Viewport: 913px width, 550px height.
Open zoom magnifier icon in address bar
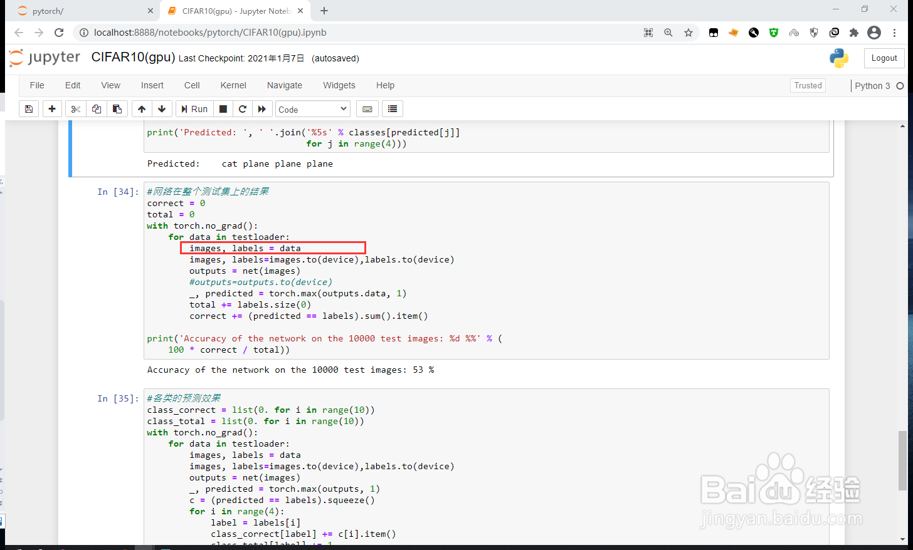[x=668, y=33]
